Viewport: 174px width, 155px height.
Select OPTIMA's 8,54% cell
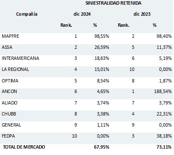tap(103, 81)
